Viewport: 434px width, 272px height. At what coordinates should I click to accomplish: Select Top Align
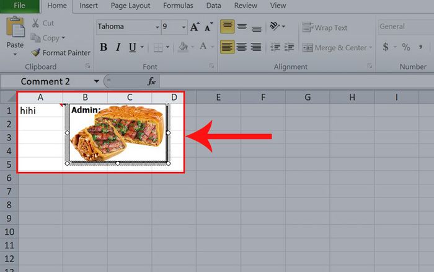(x=228, y=27)
